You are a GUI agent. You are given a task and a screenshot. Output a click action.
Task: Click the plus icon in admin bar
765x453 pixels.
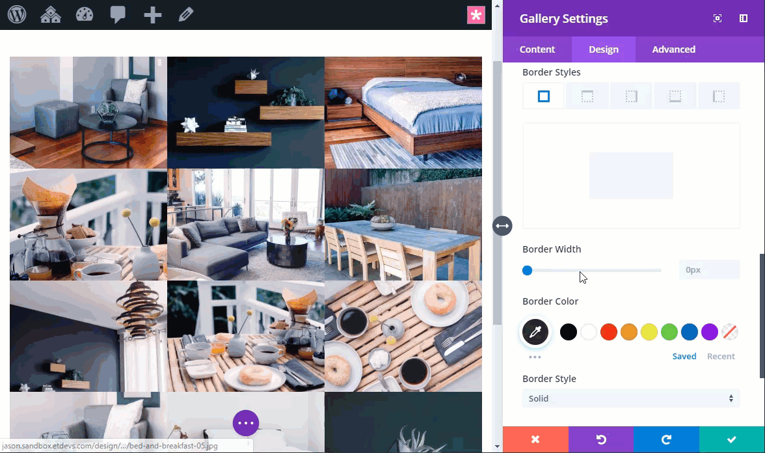[x=152, y=14]
